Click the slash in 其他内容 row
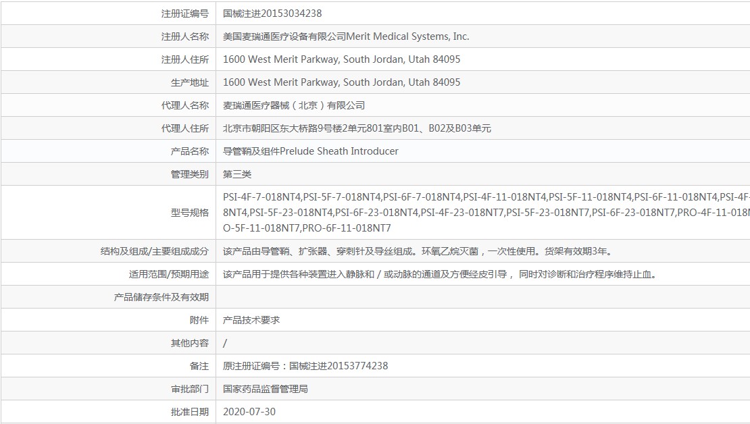 coord(225,343)
